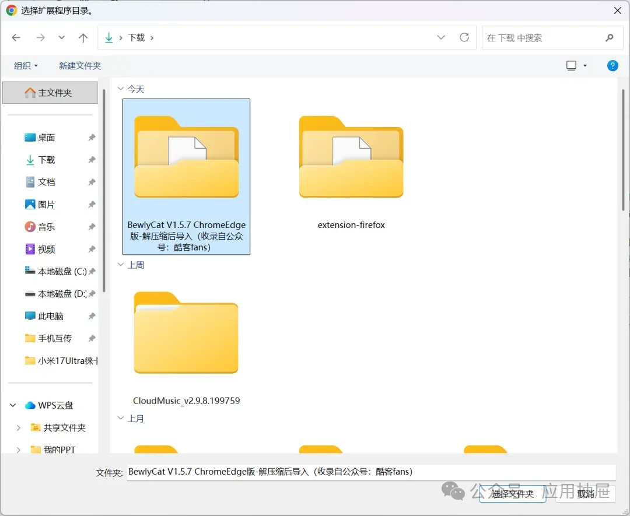
Task: Click the 文件夹 name input field
Action: click(x=371, y=472)
